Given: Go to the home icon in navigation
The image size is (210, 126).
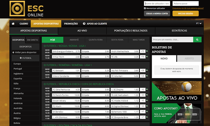Looking at the screenshot, I should coord(13,24).
